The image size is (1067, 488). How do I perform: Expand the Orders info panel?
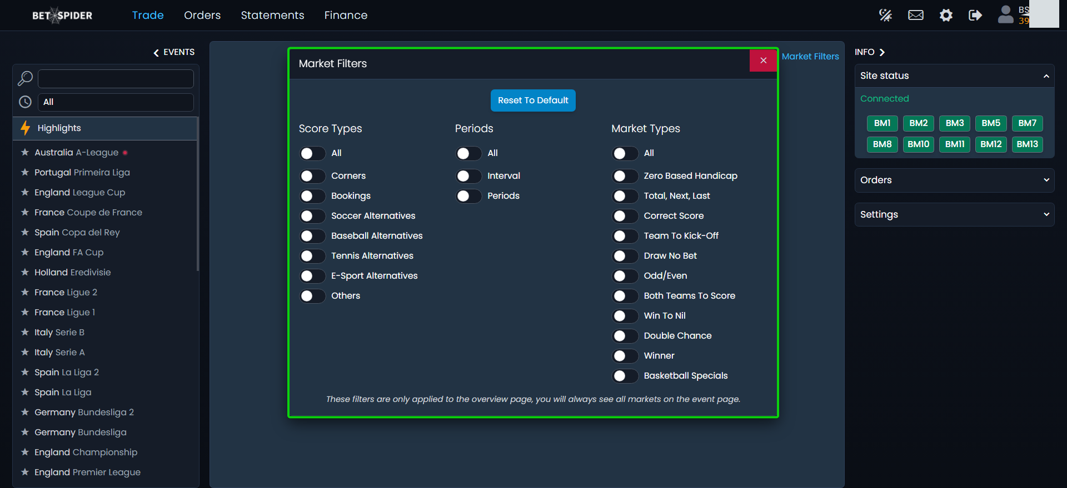(x=954, y=180)
